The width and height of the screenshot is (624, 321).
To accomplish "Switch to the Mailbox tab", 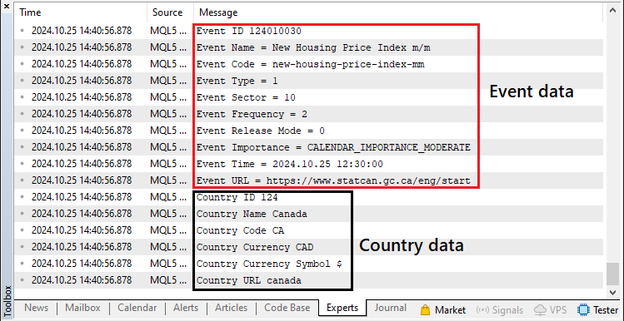I will coord(82,308).
